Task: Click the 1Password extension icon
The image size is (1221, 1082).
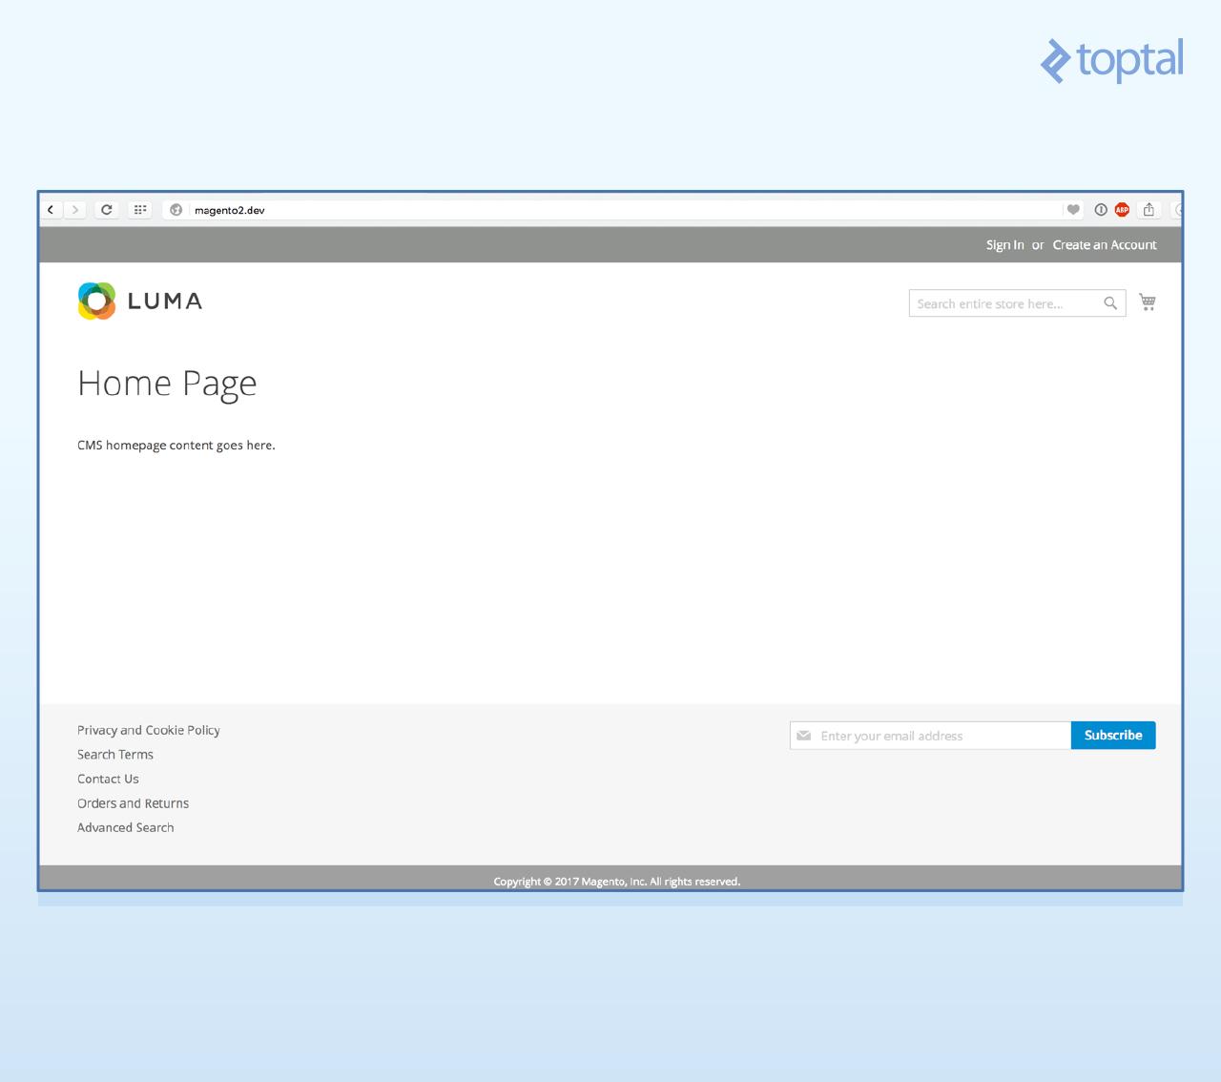Action: [1100, 209]
